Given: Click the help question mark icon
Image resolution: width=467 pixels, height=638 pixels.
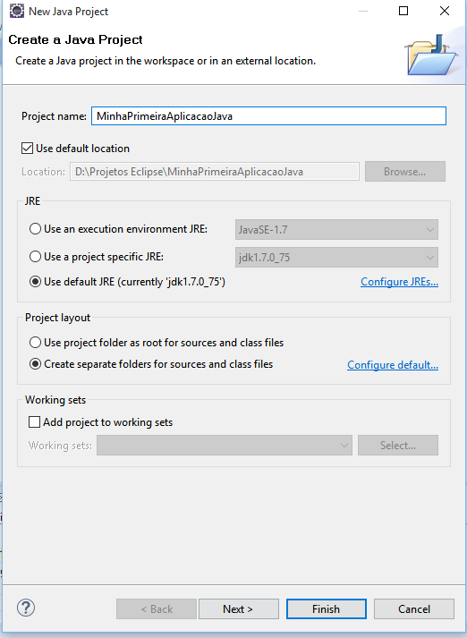Looking at the screenshot, I should [26, 608].
